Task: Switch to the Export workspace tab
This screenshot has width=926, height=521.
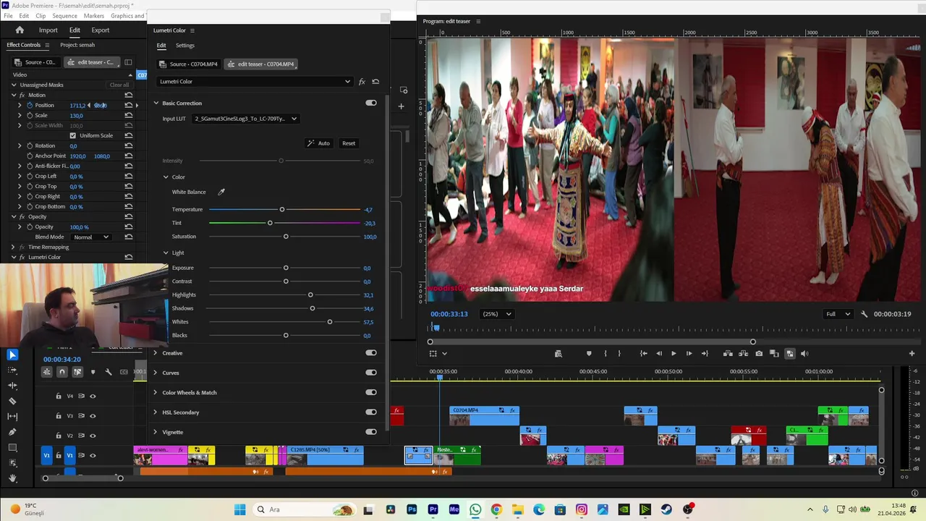Action: (101, 30)
